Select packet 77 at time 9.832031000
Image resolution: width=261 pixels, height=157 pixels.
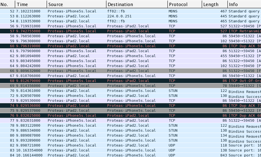[130, 121]
